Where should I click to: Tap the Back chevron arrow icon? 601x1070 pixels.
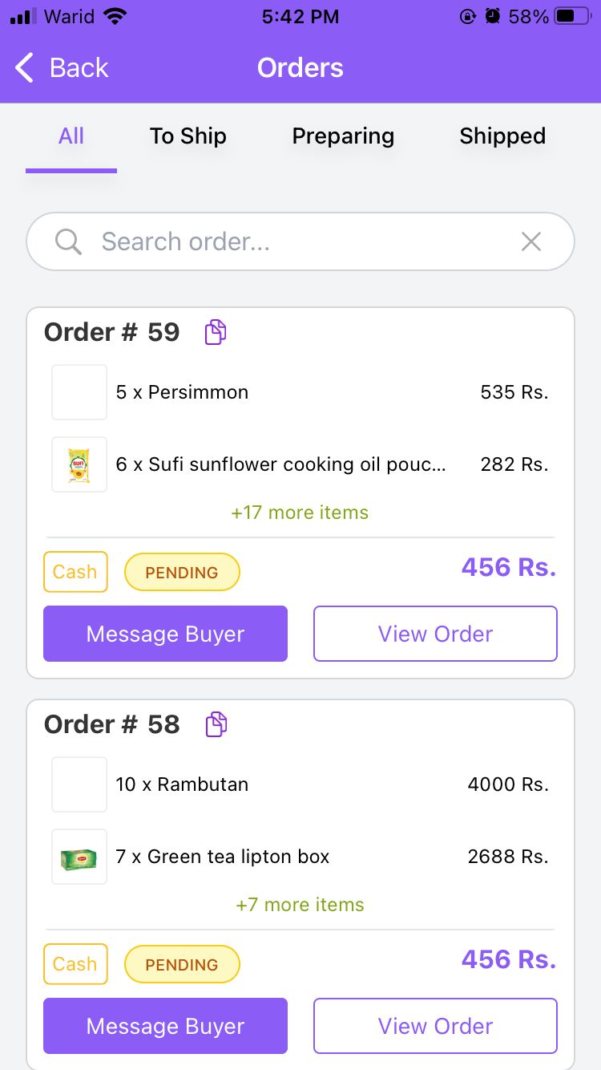point(25,68)
